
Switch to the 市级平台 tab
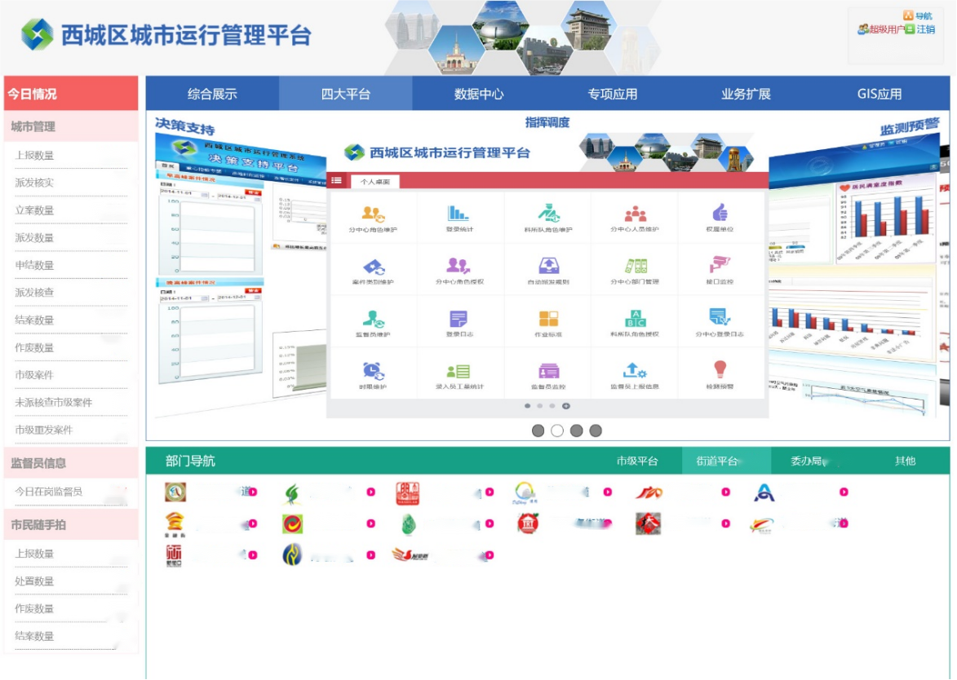pos(637,461)
